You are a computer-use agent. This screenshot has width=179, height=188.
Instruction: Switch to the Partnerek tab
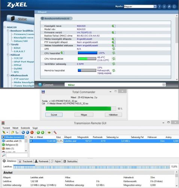click(x=42, y=161)
